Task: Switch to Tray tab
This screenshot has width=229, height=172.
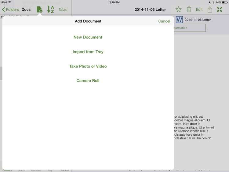Action: pos(50,170)
